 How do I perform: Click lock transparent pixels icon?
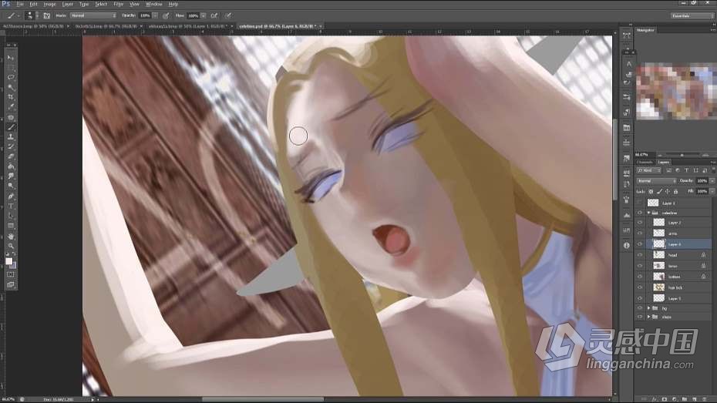coord(651,191)
